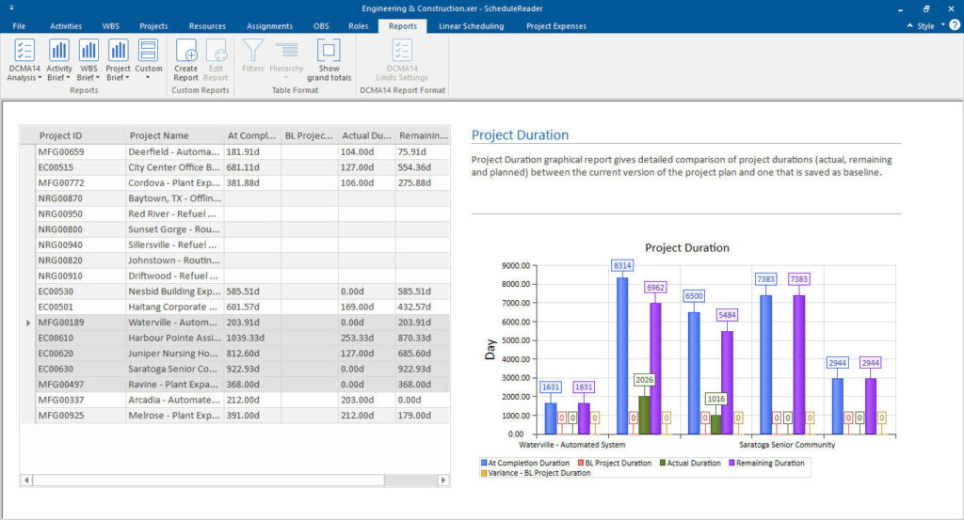Viewport: 964px width, 520px height.
Task: Click table scrollbar left arrow
Action: (x=26, y=481)
